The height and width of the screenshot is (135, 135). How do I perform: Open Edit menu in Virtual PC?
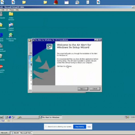point(3,10)
